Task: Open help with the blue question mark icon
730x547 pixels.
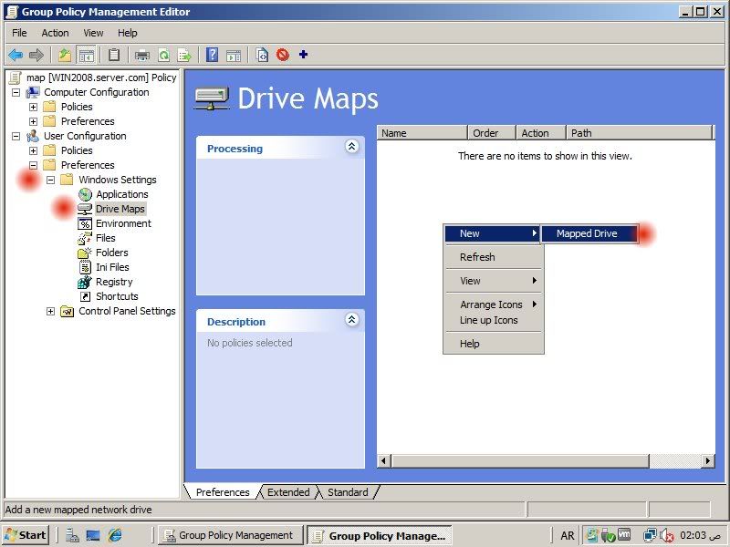Action: pyautogui.click(x=213, y=55)
